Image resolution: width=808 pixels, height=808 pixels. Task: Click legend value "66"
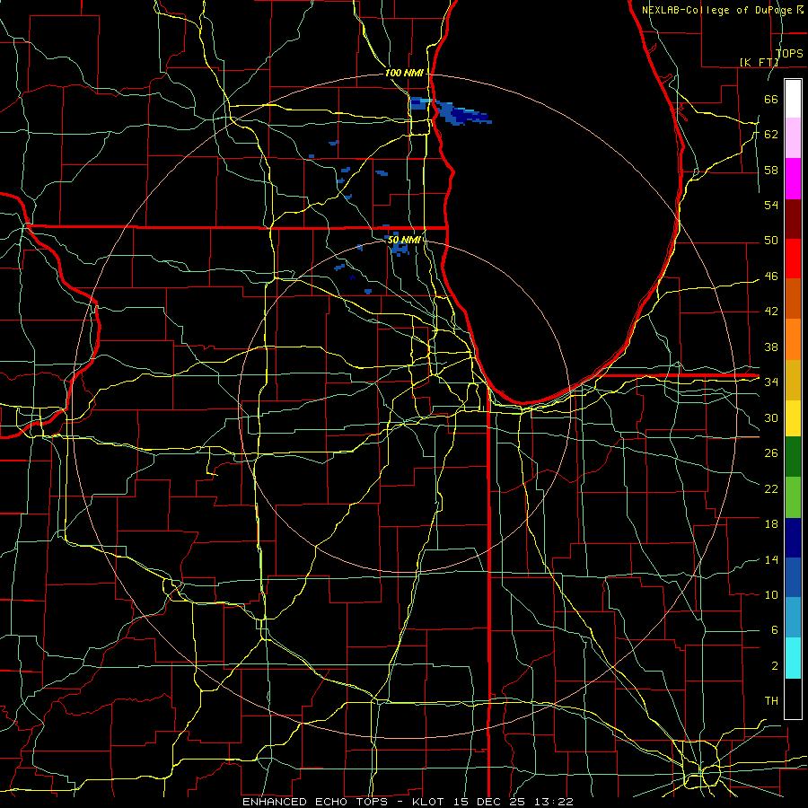point(771,100)
